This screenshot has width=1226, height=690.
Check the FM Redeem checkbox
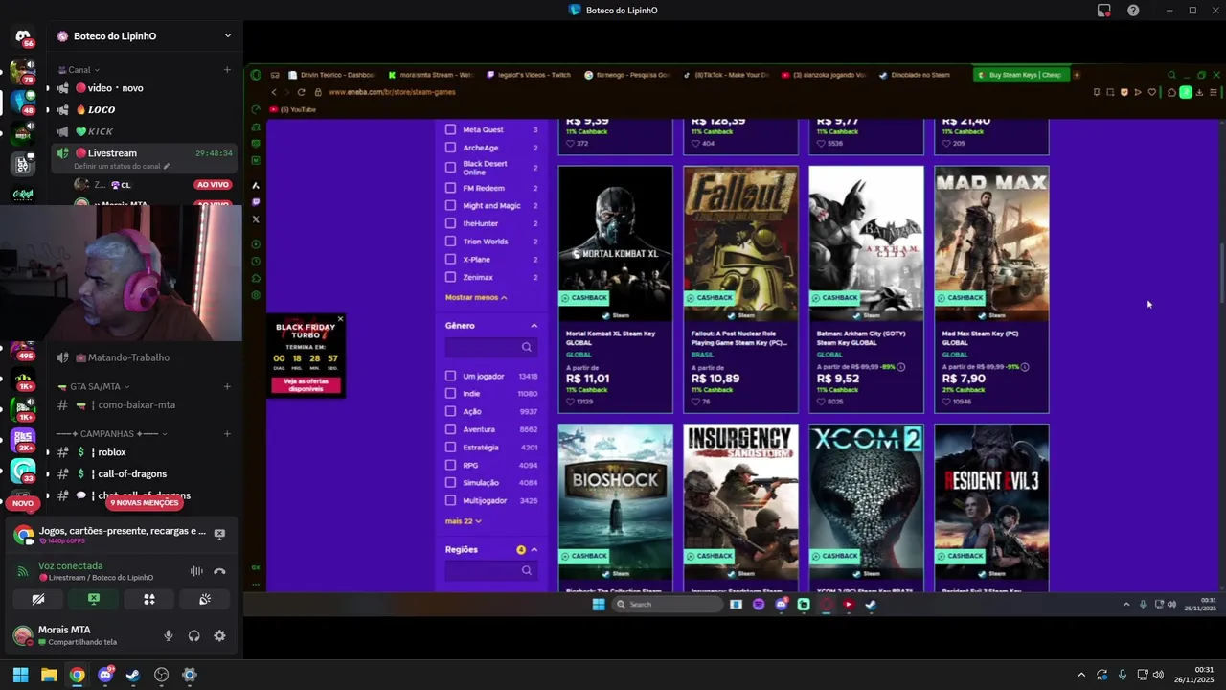point(450,188)
